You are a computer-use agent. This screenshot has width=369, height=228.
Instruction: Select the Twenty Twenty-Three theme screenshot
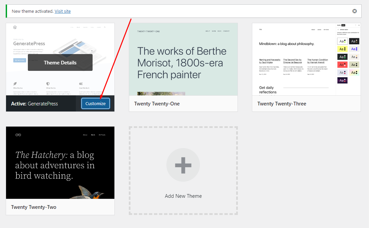tap(306, 59)
